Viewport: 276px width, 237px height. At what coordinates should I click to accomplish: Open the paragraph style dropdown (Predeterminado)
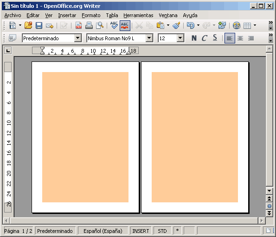click(x=78, y=38)
